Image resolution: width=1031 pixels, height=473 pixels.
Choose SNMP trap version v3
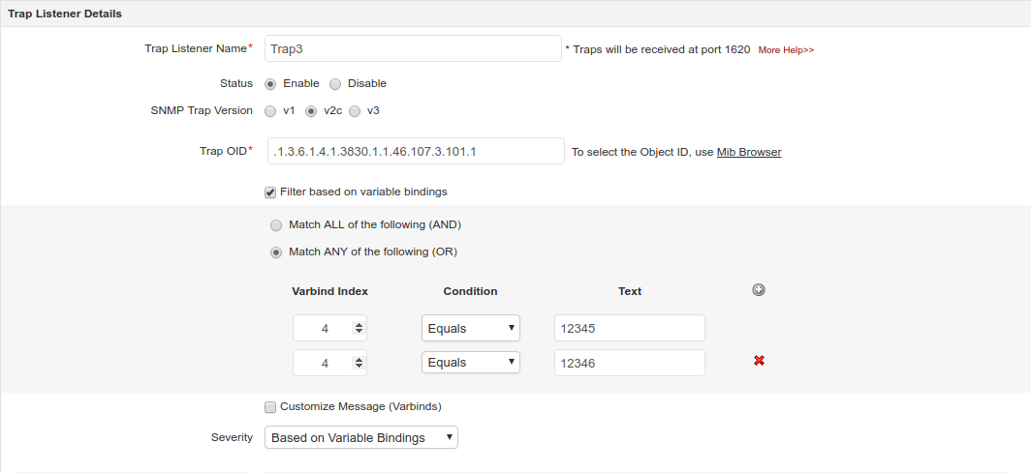click(x=355, y=111)
